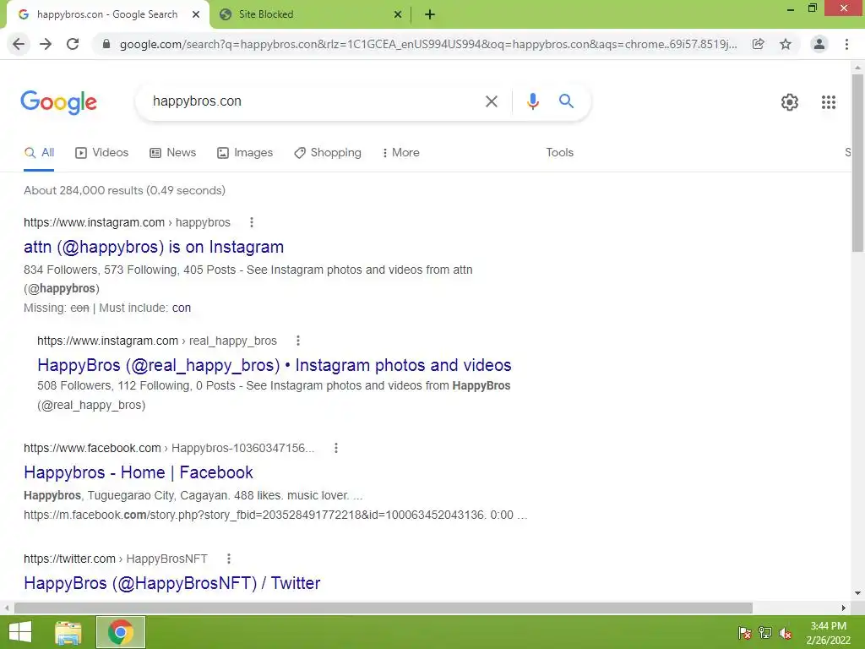This screenshot has width=865, height=649.
Task: Click inside the Google search input field
Action: pos(314,101)
